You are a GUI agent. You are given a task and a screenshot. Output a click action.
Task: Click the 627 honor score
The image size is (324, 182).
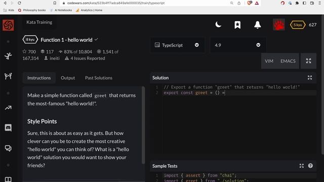[x=313, y=25]
